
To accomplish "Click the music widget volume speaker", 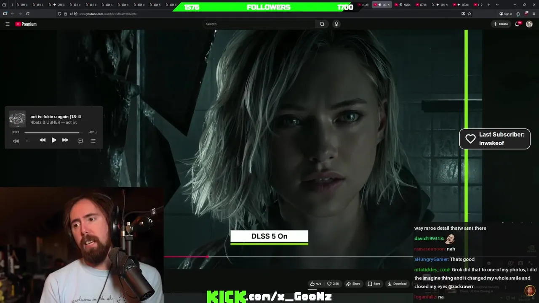I will [16, 141].
